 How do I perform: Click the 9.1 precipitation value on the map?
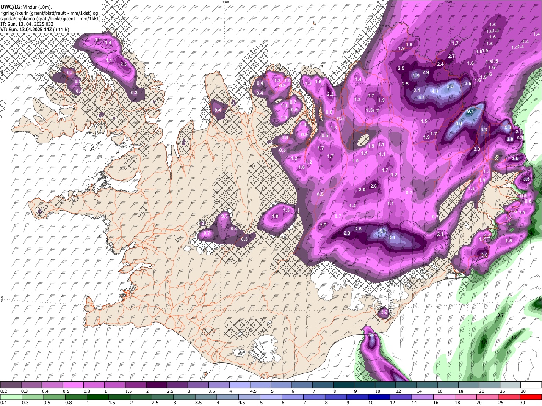click(470, 111)
